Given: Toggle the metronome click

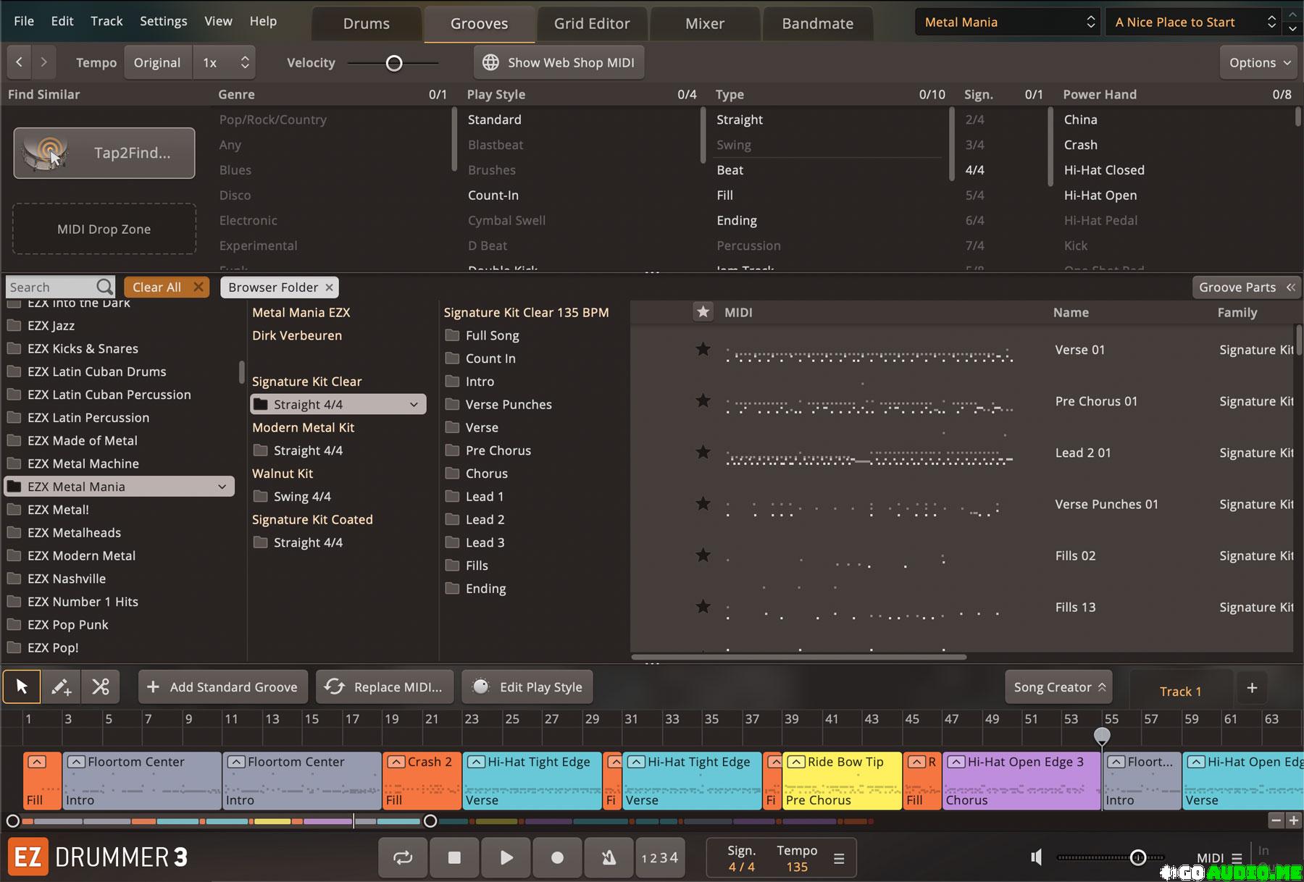Looking at the screenshot, I should [609, 857].
